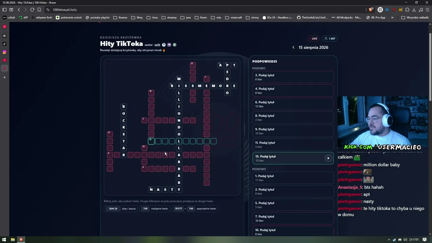
Task: Open the linux bookmarks folder
Action: (x=152, y=18)
